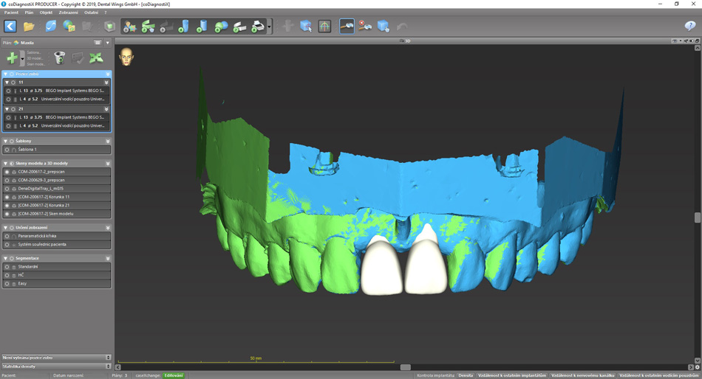
Task: Click the undo arrow icon in the toolbar
Action: pos(402,27)
